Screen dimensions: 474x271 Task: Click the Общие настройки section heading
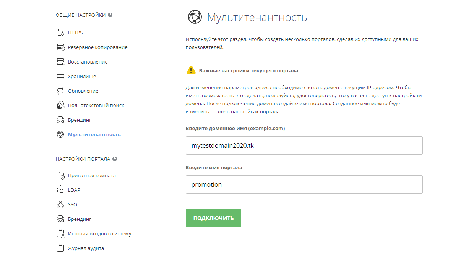point(81,15)
